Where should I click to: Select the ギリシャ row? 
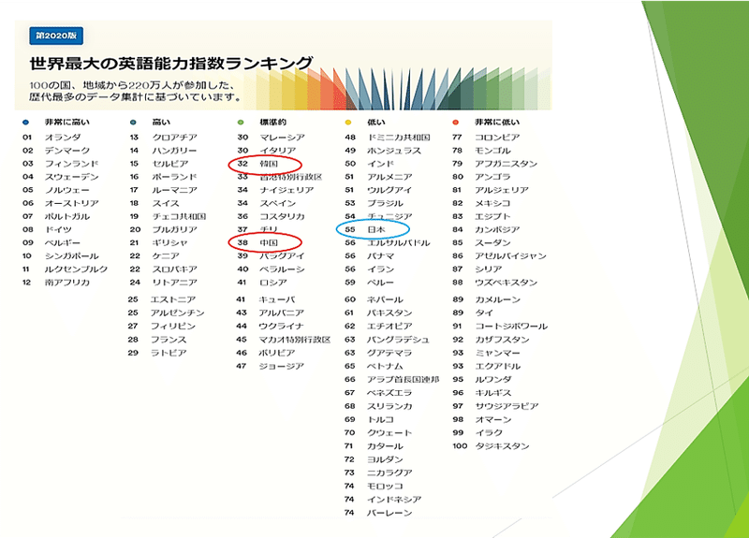click(x=158, y=243)
